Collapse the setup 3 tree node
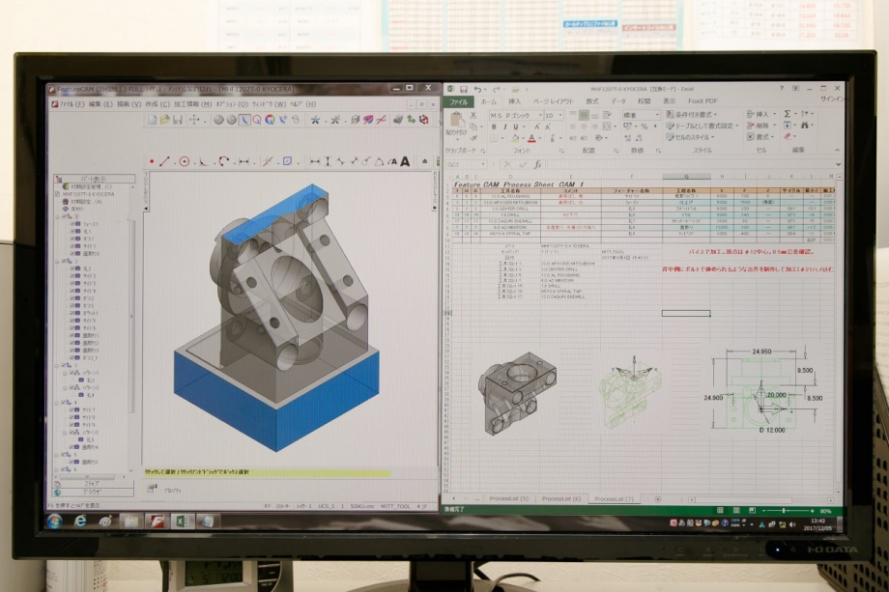 click(57, 365)
